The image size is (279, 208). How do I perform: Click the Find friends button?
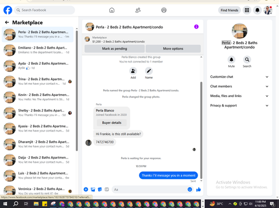pyautogui.click(x=229, y=10)
